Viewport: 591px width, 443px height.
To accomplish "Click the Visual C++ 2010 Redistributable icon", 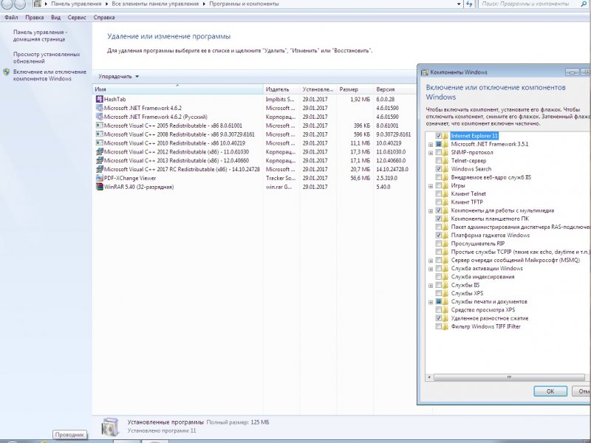I will click(x=100, y=143).
